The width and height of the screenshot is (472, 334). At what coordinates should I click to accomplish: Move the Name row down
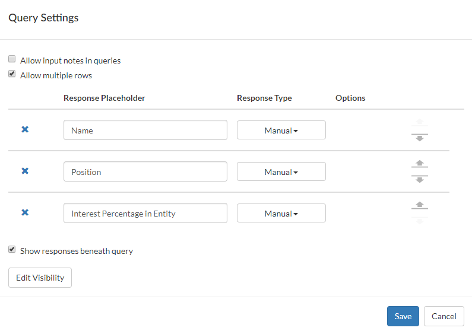point(420,138)
